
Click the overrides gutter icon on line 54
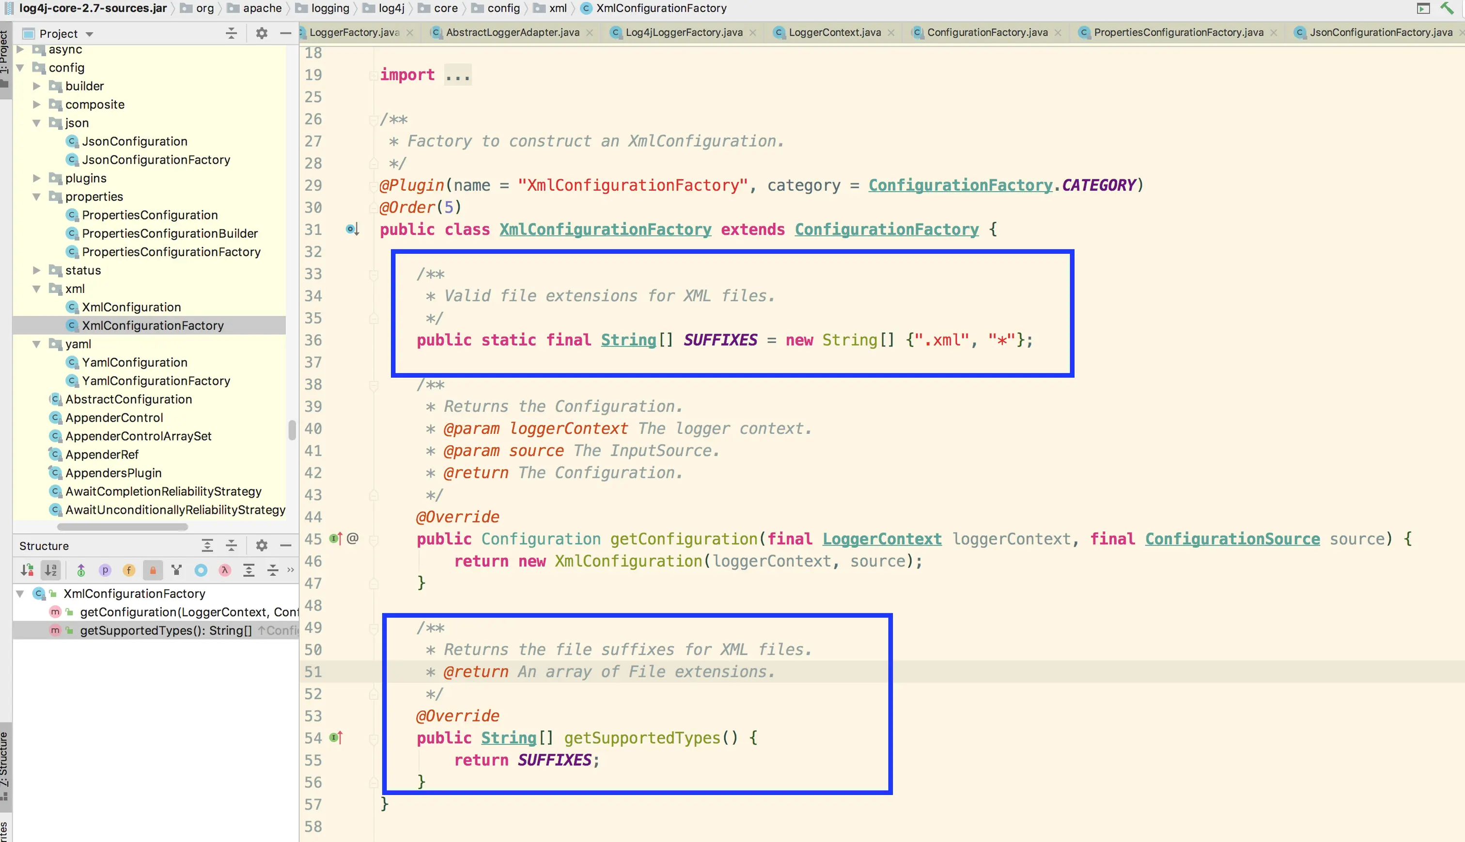tap(336, 738)
